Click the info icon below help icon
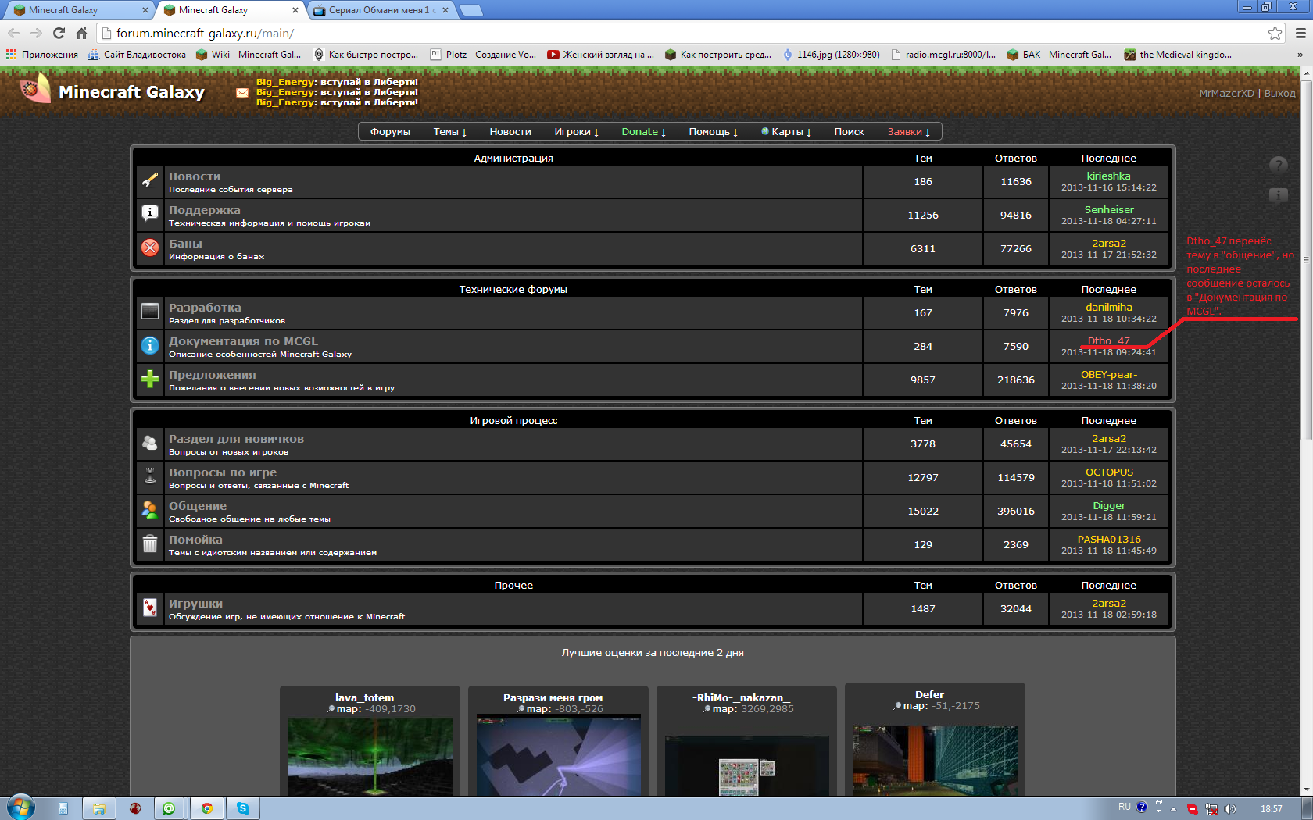Screen dimensions: 1313x820 coord(1279,195)
